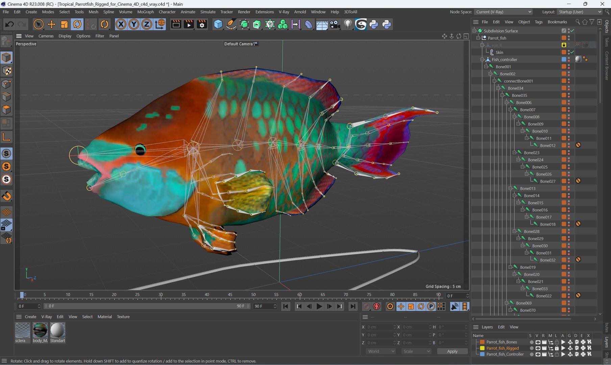Collapse the Fish_controller hierarchy
This screenshot has height=365, width=611.
pyautogui.click(x=482, y=59)
